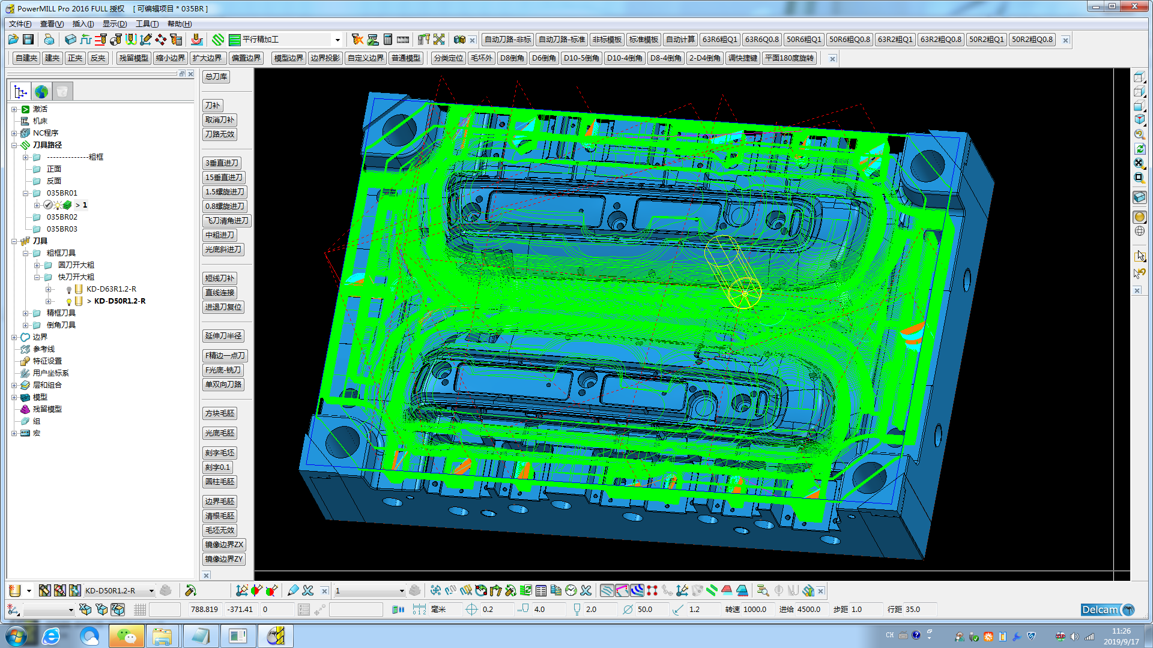The width and height of the screenshot is (1153, 648).
Task: Open the block definition icon
Action: (x=71, y=40)
